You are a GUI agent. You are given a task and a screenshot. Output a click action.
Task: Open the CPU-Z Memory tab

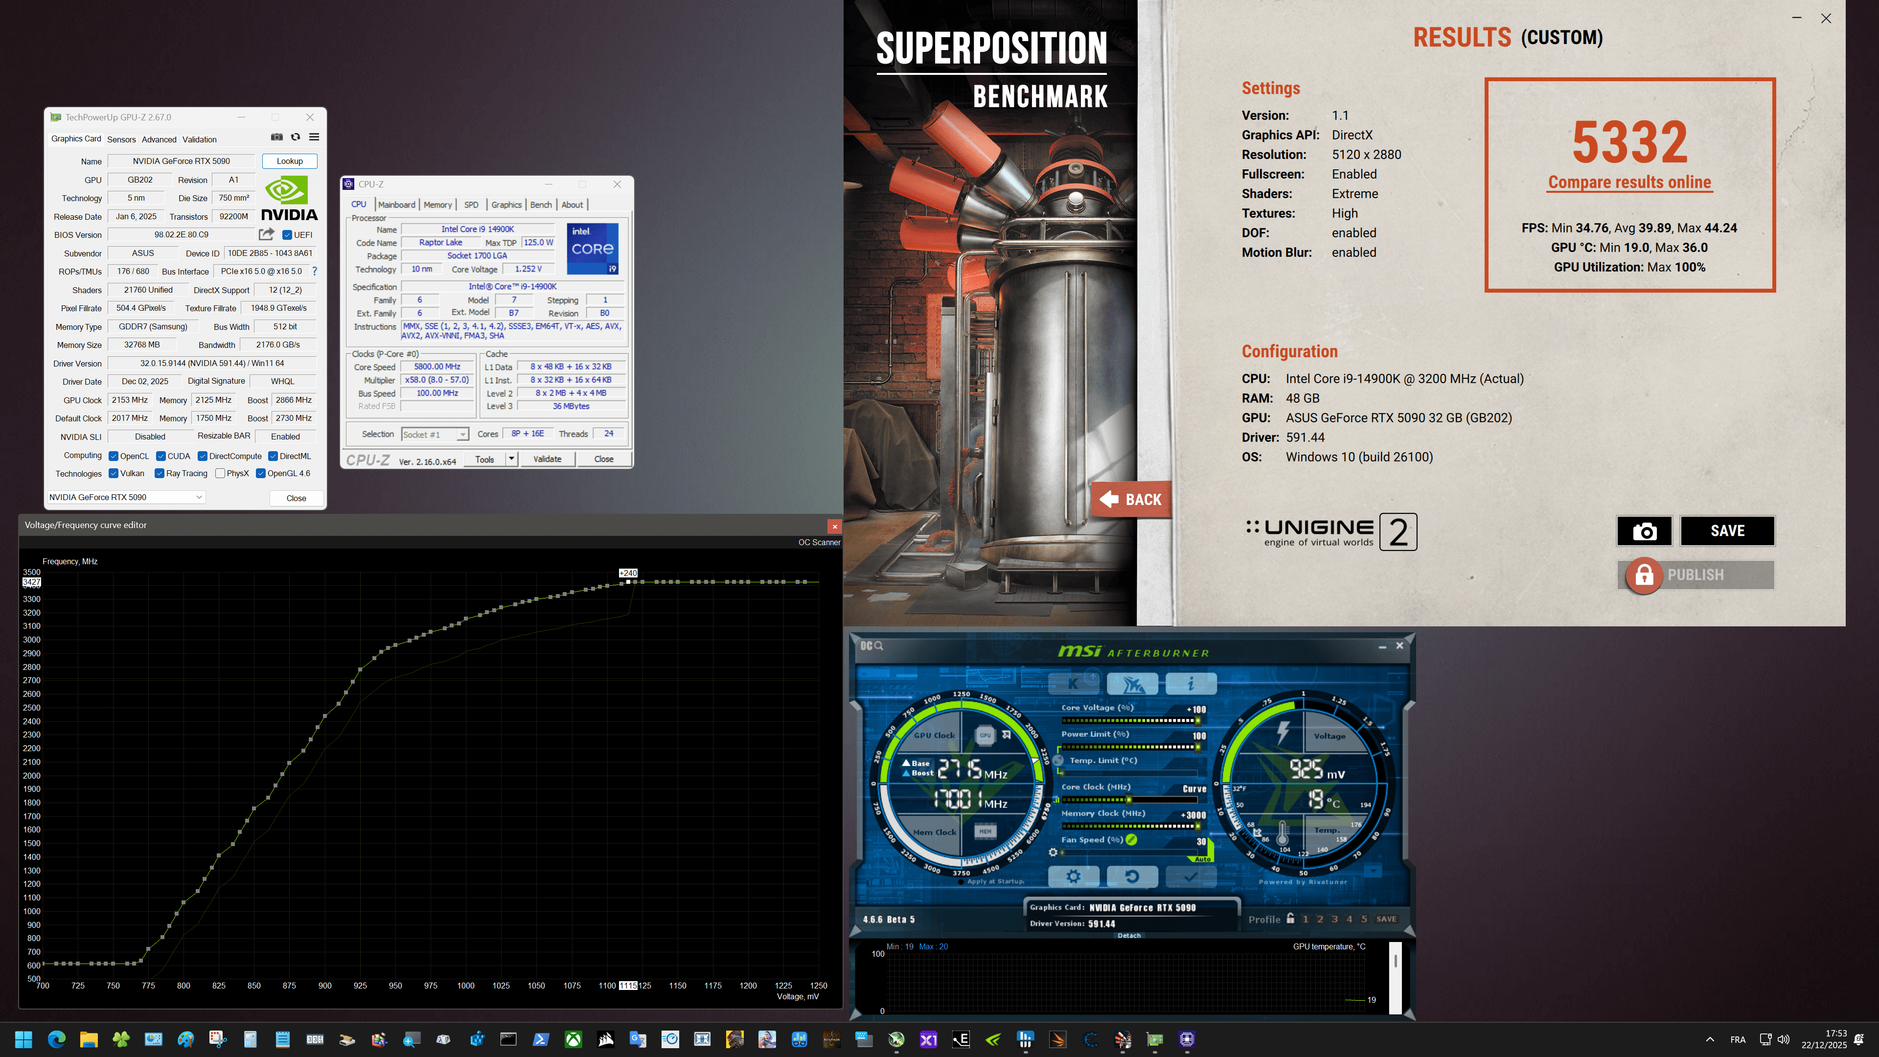(437, 205)
